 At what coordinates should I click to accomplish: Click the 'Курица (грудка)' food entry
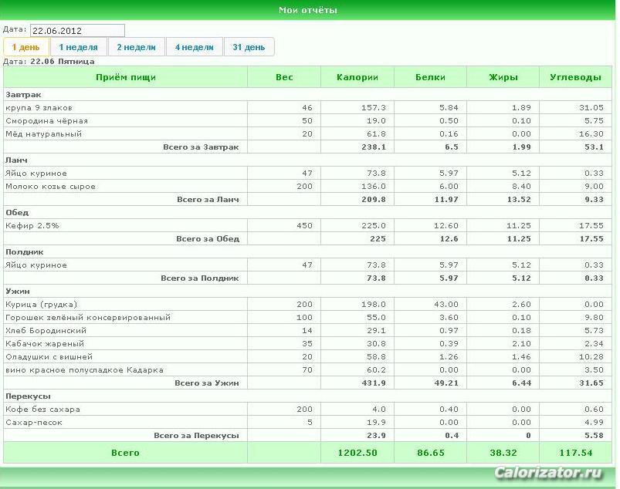coord(42,304)
